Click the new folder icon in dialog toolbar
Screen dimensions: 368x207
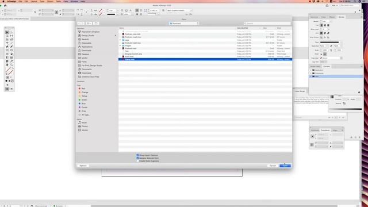[96, 23]
